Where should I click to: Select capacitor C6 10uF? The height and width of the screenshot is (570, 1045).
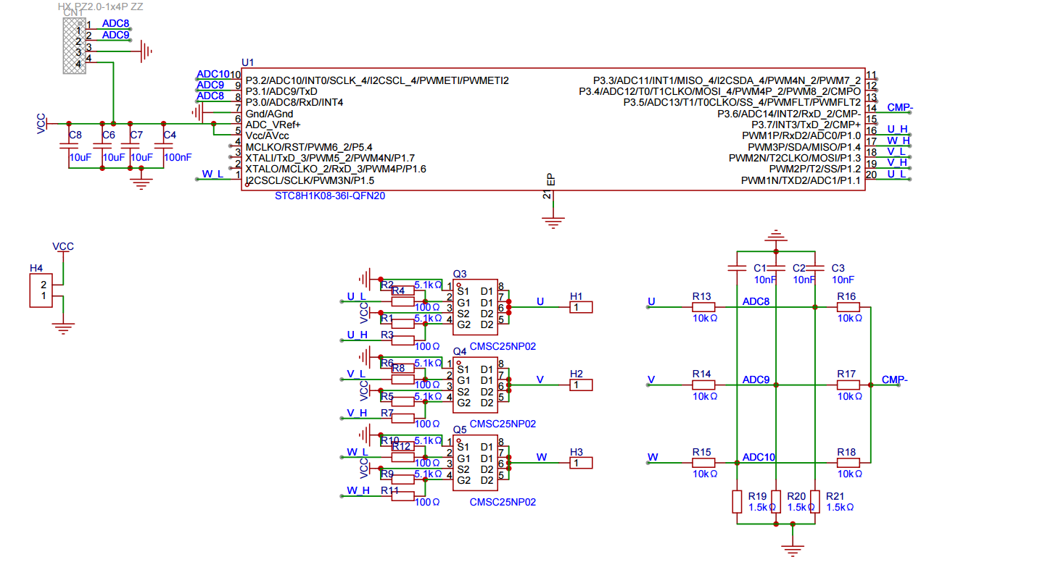click(102, 146)
